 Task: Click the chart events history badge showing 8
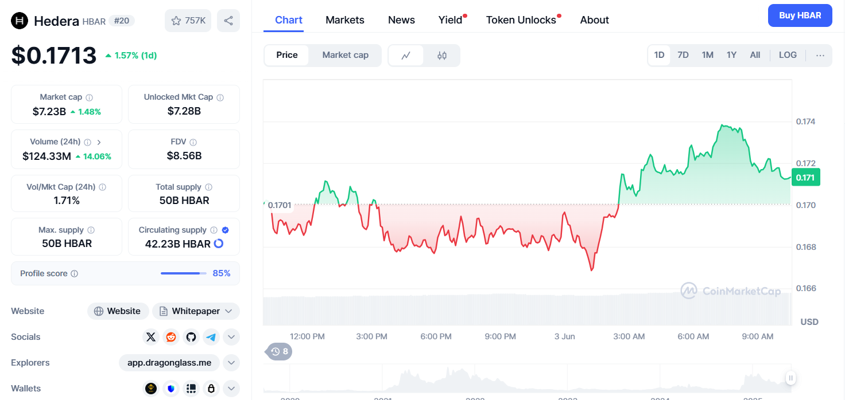click(279, 351)
